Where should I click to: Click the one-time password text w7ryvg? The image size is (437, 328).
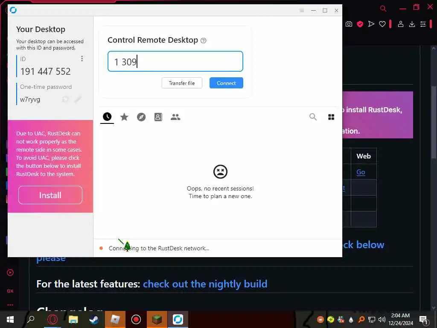point(30,100)
